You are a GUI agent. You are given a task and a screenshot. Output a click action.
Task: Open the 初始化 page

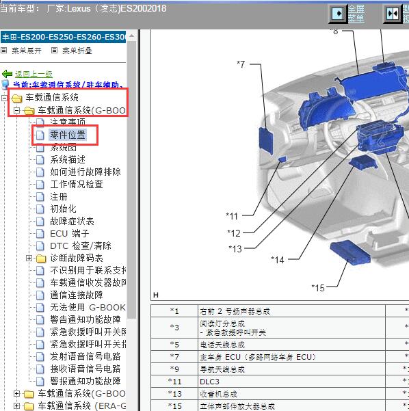[63, 209]
